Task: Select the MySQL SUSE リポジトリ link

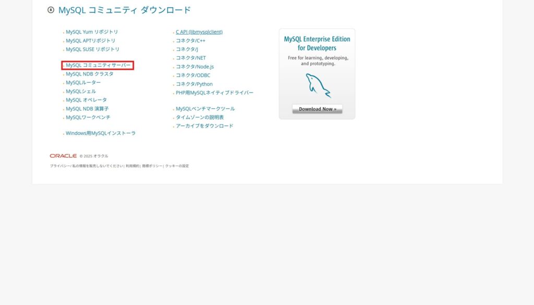Action: point(92,49)
